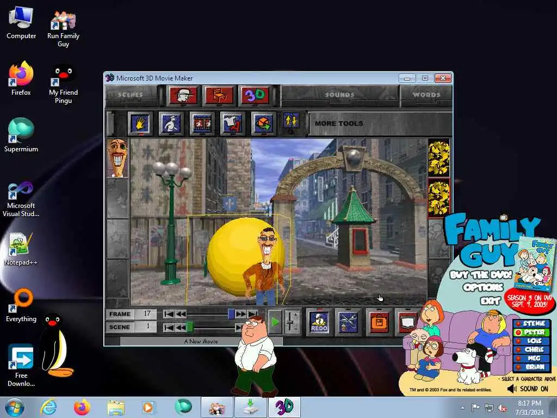Select the second yellow prop thumbnail

(x=439, y=197)
